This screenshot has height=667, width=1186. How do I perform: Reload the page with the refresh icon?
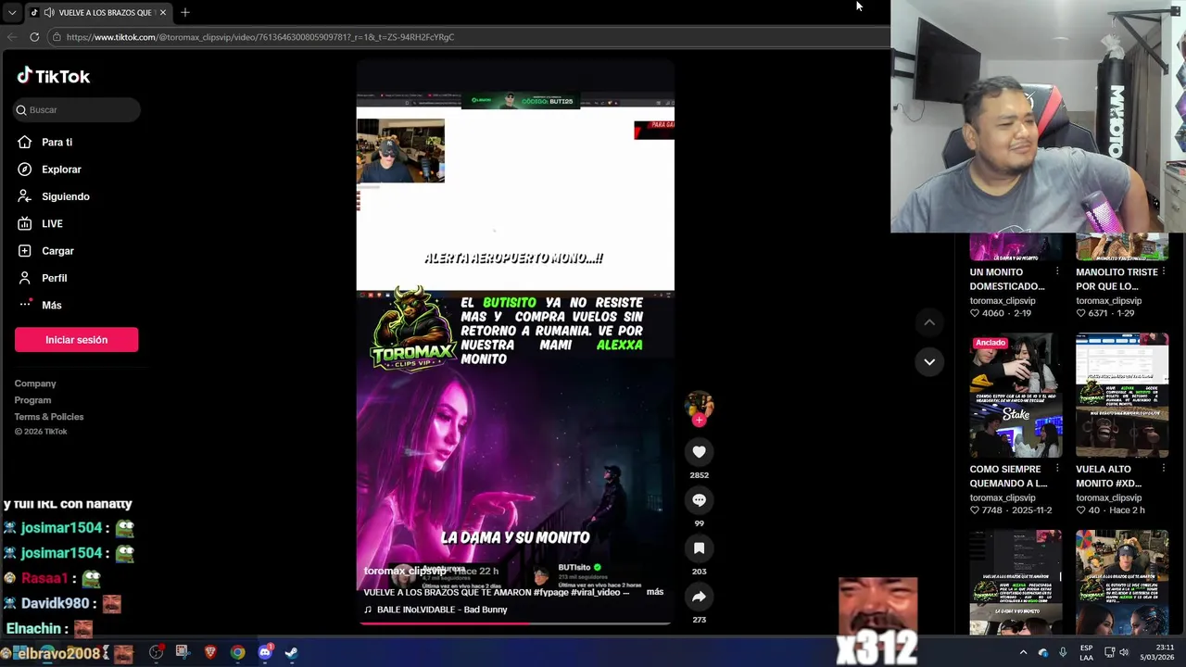tap(34, 37)
